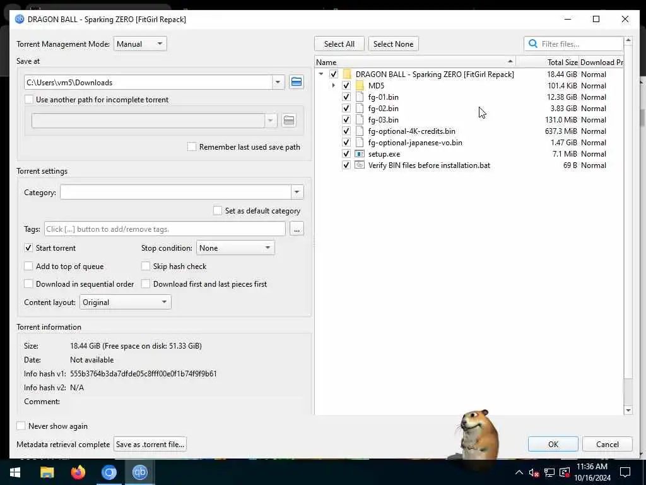Click the setup.exe file icon
This screenshot has height=485, width=646.
(x=360, y=154)
